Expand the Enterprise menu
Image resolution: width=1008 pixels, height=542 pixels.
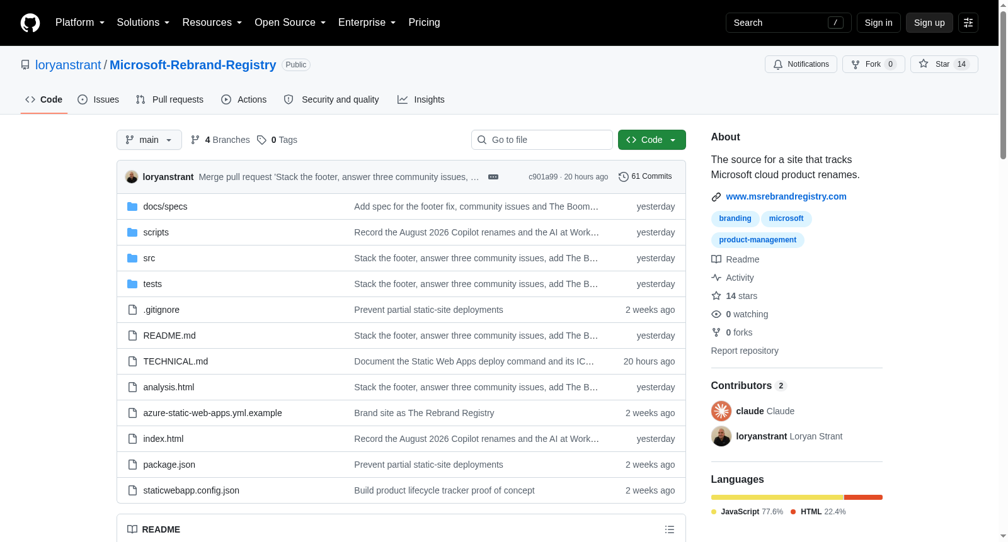(x=367, y=23)
